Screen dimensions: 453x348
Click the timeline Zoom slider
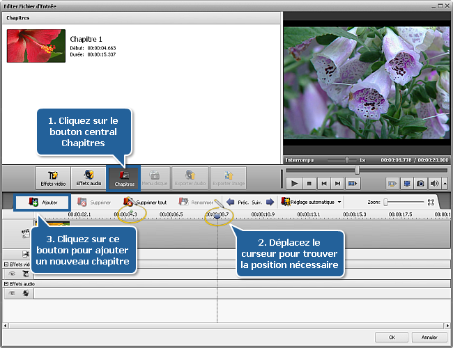403,203
